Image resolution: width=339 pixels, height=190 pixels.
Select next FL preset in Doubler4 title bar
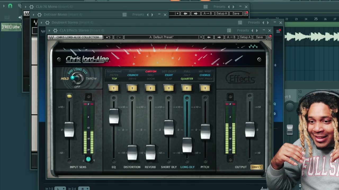tap(268, 22)
